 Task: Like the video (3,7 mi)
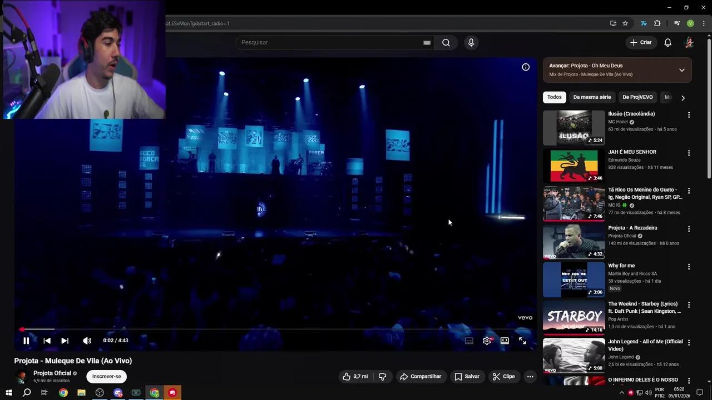tap(355, 377)
